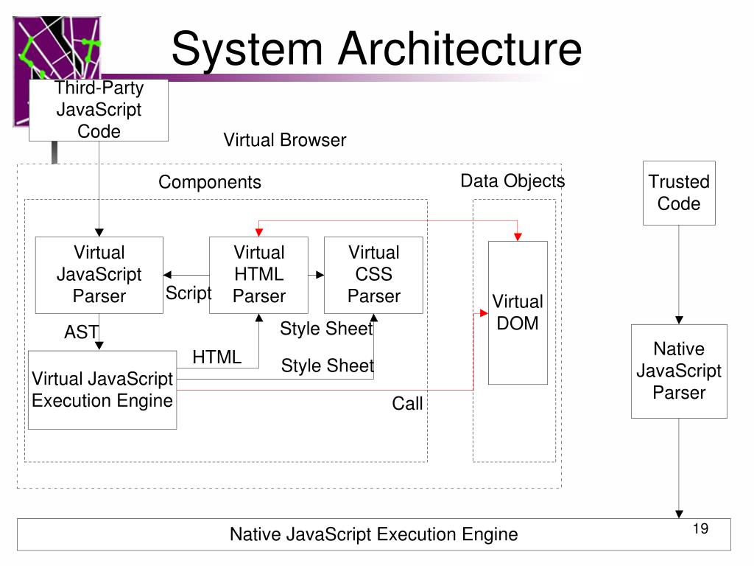
Task: Select the Trusted Code box
Action: coord(679,193)
